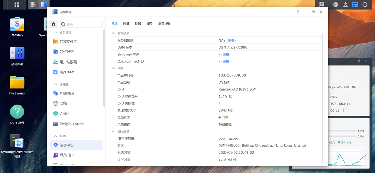This screenshot has width=375, height=173.
Task: Open 终端机和 SNMP in the sidebar
Action: click(76, 124)
